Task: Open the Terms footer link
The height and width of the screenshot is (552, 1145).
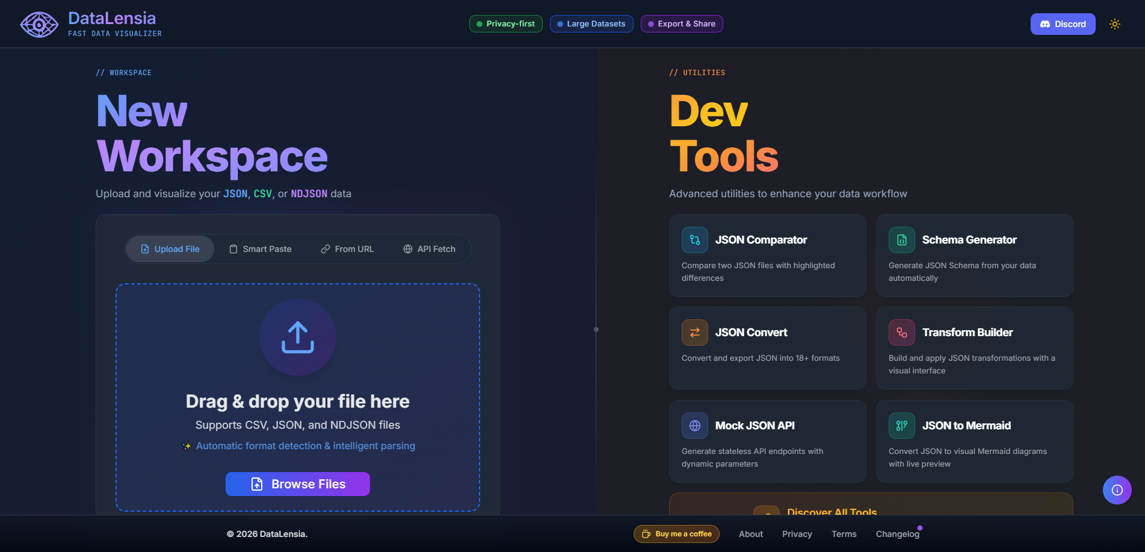Action: coord(844,534)
